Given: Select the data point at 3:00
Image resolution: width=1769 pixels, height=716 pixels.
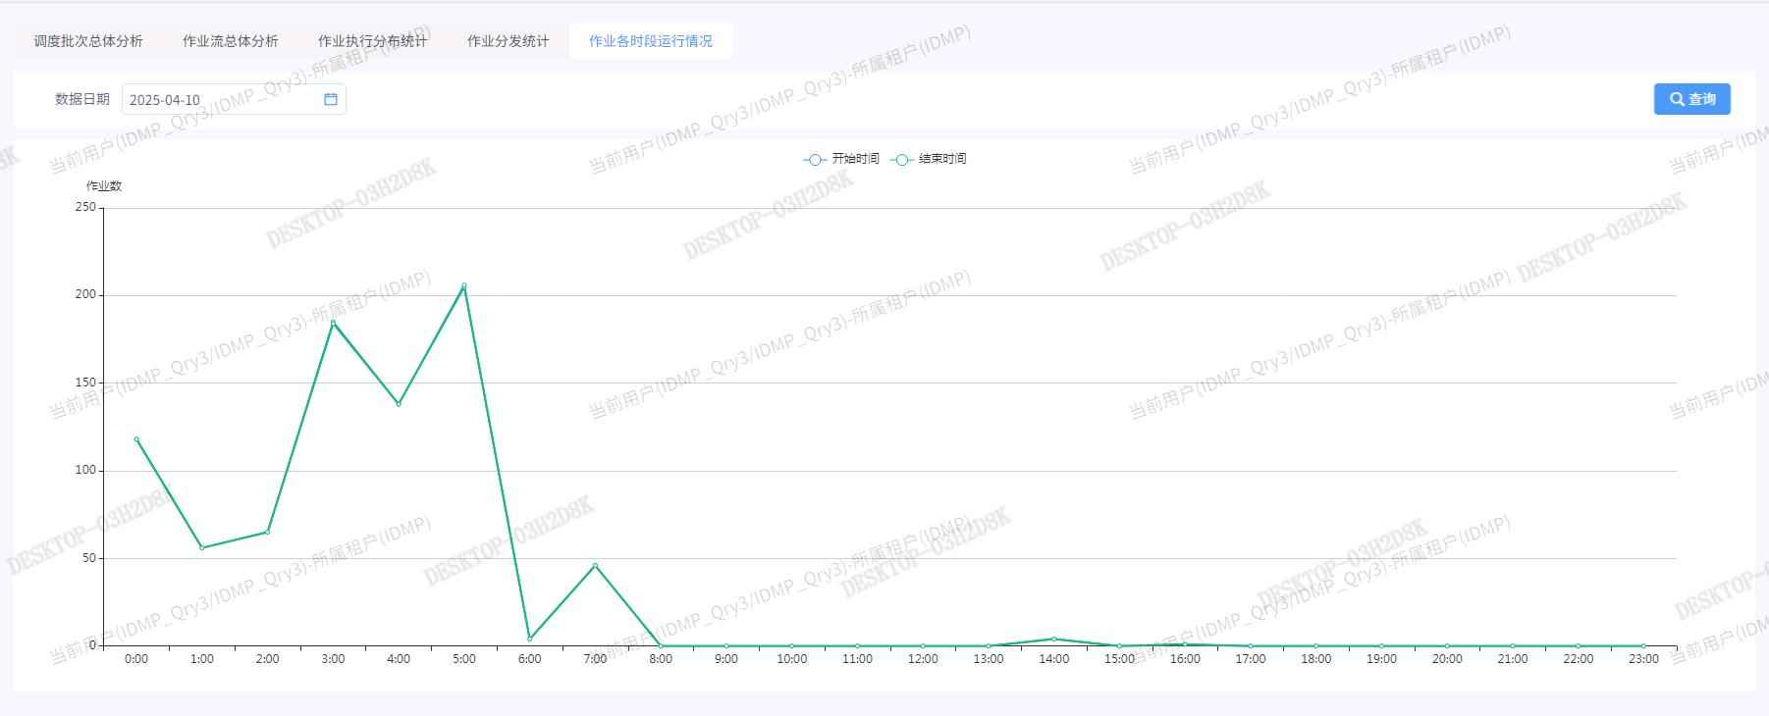Looking at the screenshot, I should point(333,323).
